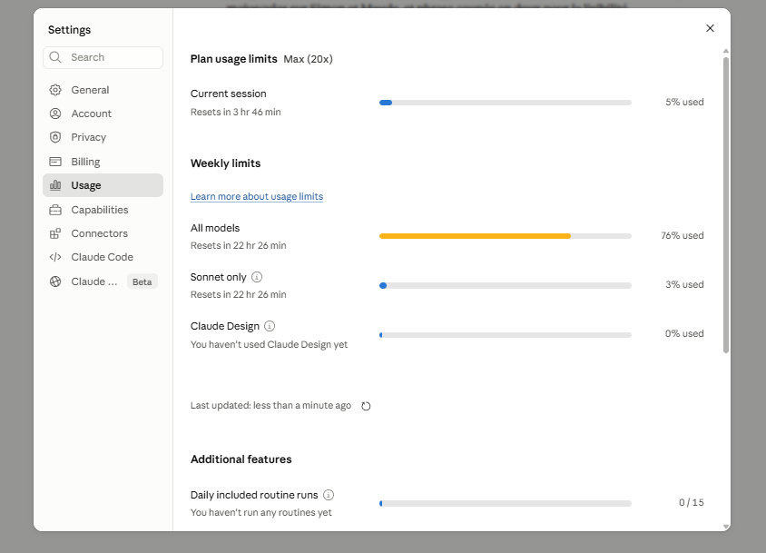This screenshot has width=766, height=553.
Task: Click the Privacy shield icon
Action: click(x=55, y=137)
